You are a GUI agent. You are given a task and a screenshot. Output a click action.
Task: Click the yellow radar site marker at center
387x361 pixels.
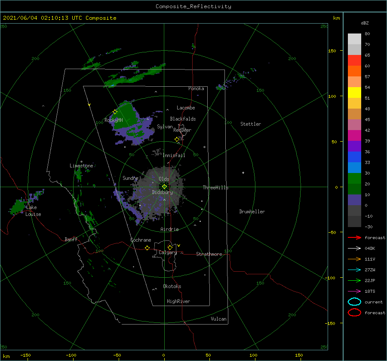[164, 187]
